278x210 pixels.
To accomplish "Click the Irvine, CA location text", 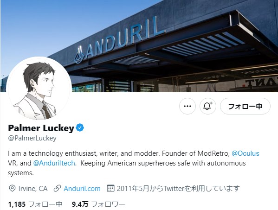I will (x=33, y=189).
